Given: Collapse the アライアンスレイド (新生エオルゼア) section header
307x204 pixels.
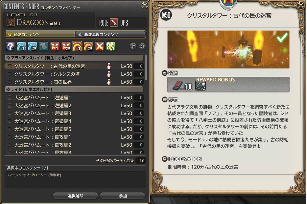Looking at the screenshot, I should 74,58.
